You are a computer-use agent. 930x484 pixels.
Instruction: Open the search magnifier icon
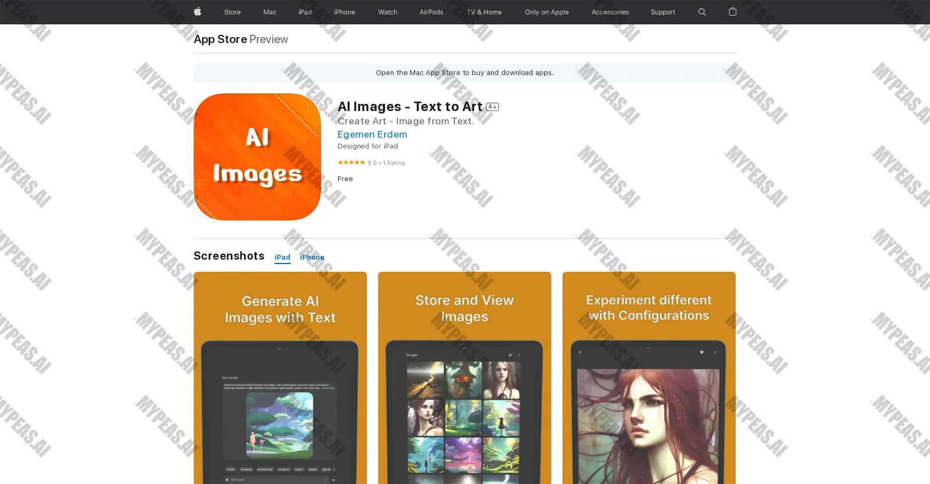tap(702, 12)
